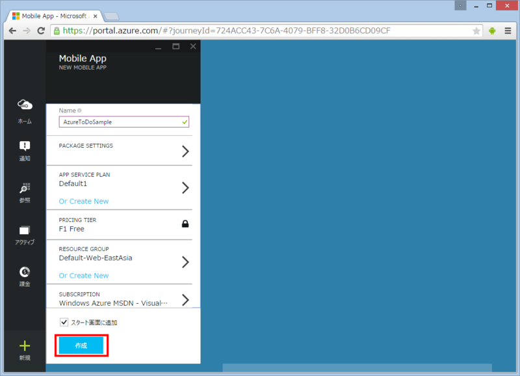Click the horizontal scrollbar at bottom
This screenshot has height=376, width=520.
pos(357,368)
